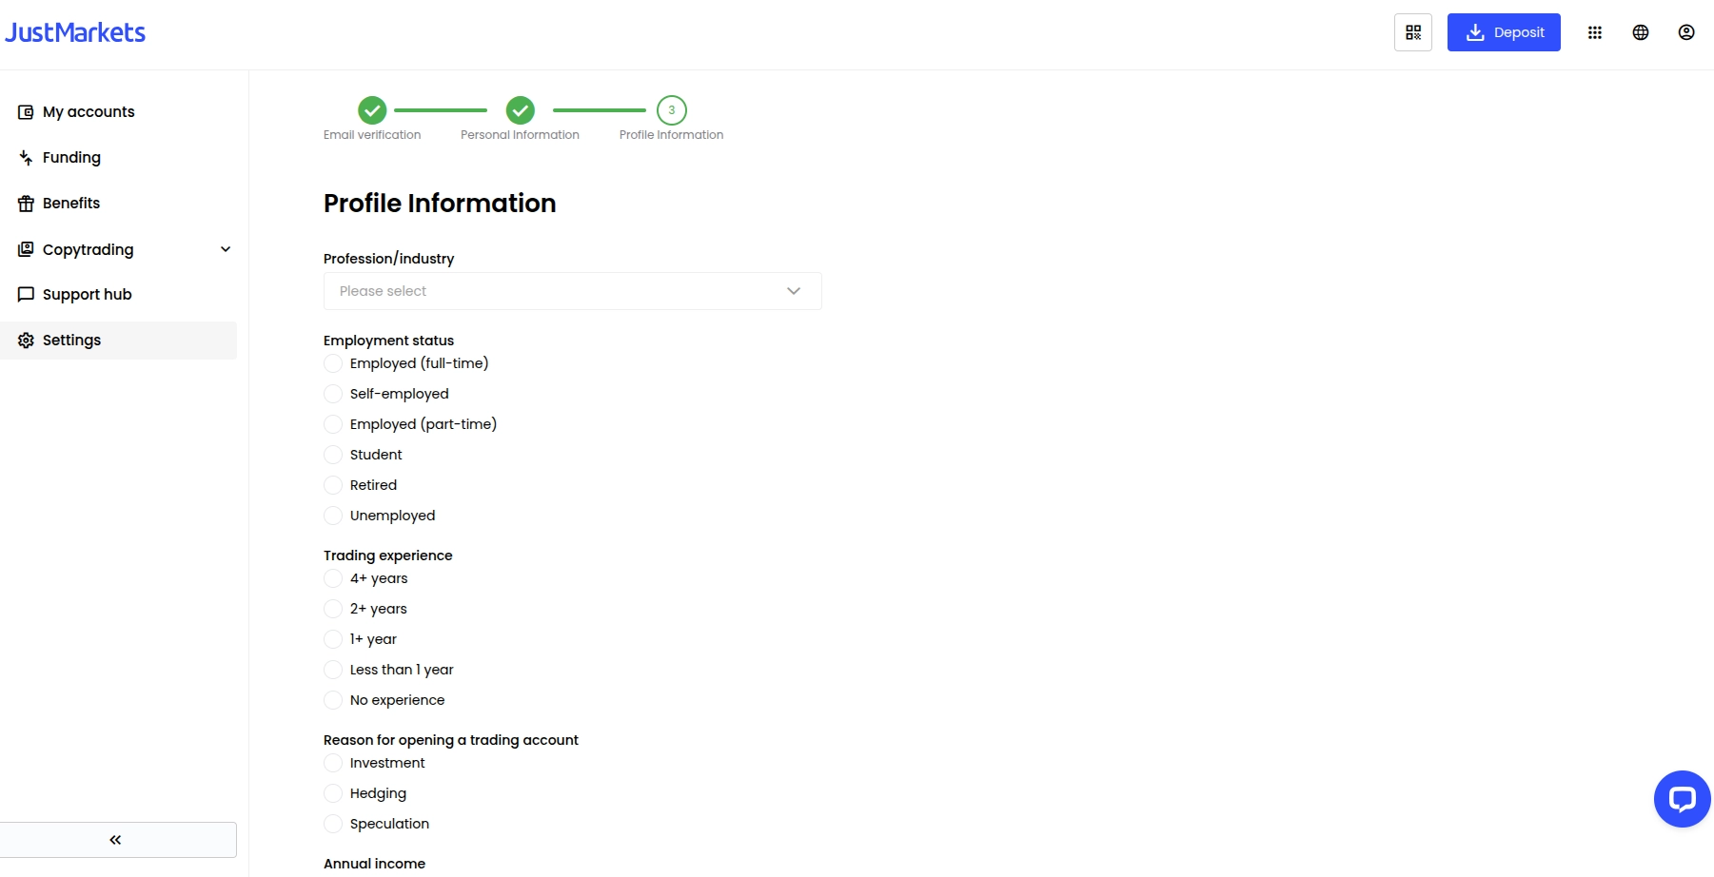Expand the Copytrading sidebar section

(x=226, y=249)
